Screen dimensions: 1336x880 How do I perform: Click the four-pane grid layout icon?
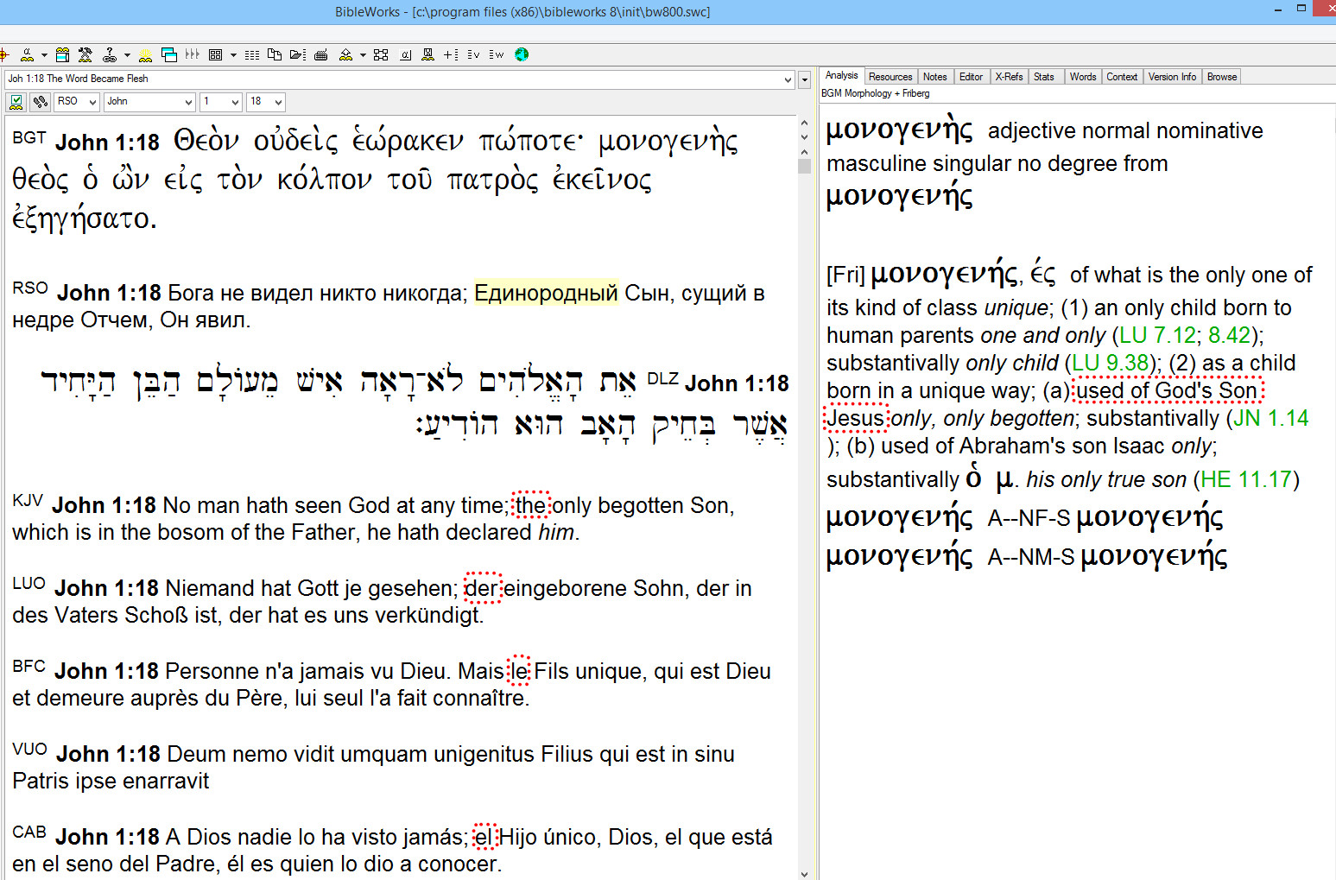[215, 54]
